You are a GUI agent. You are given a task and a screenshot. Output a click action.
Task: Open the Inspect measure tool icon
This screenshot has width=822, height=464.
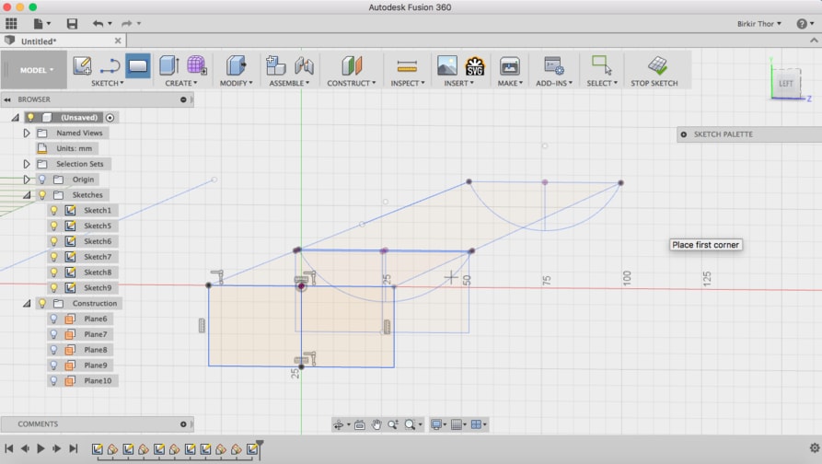point(407,66)
